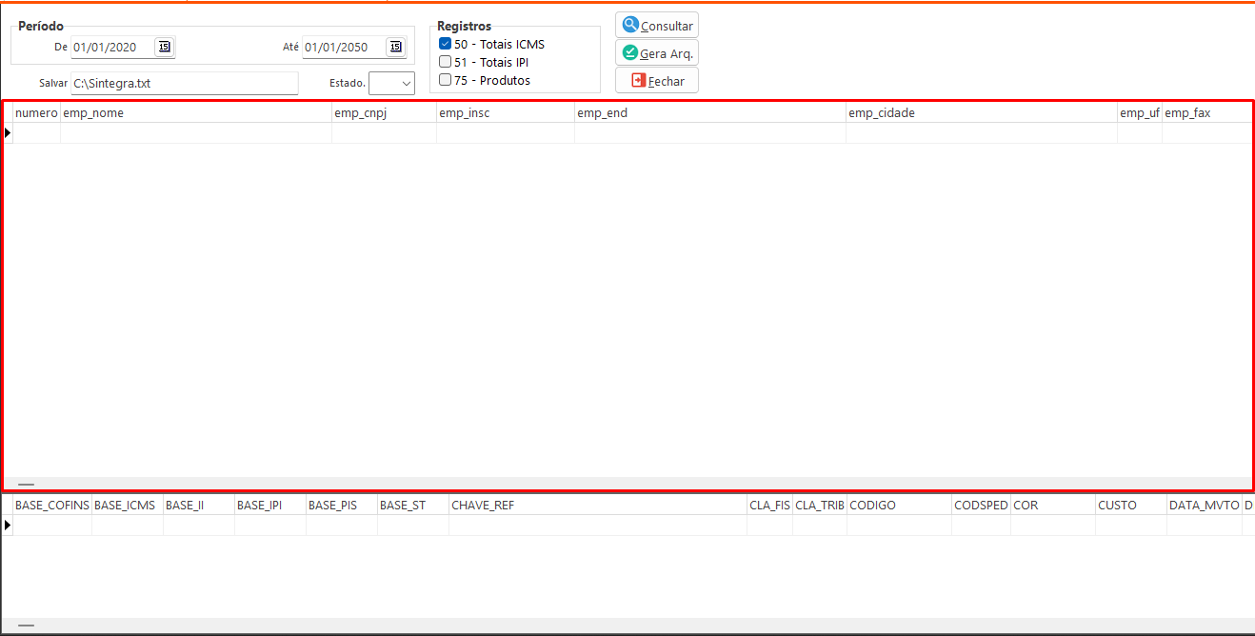Image resolution: width=1255 pixels, height=636 pixels.
Task: Click the upper grid's row indicator arrow
Action: tap(8, 133)
